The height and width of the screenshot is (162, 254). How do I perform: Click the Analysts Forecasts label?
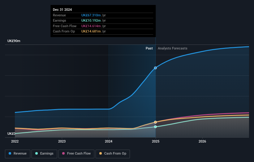(x=173, y=49)
